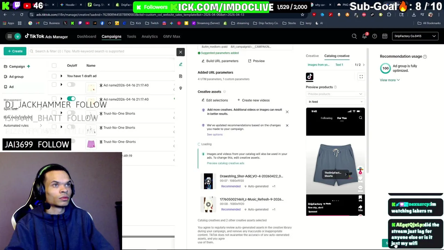
Task: Turn on the first 'Ad name2026-04-16' ad toggle
Action: pos(71,85)
